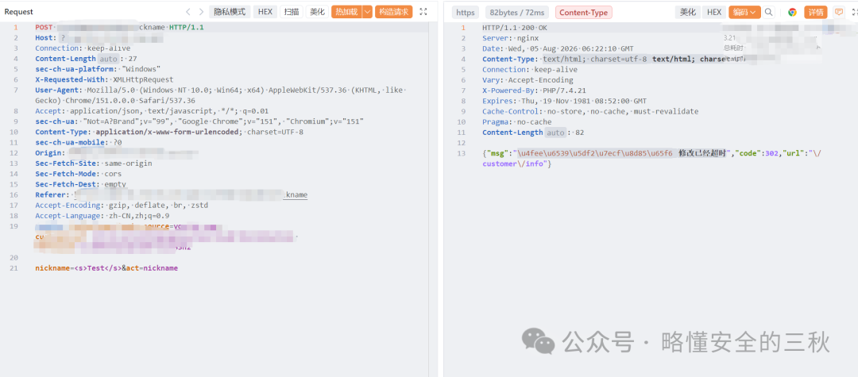Click the sec-ch-ua-platform "Windows" header
Viewport: 858px width, 377px height.
(98, 69)
